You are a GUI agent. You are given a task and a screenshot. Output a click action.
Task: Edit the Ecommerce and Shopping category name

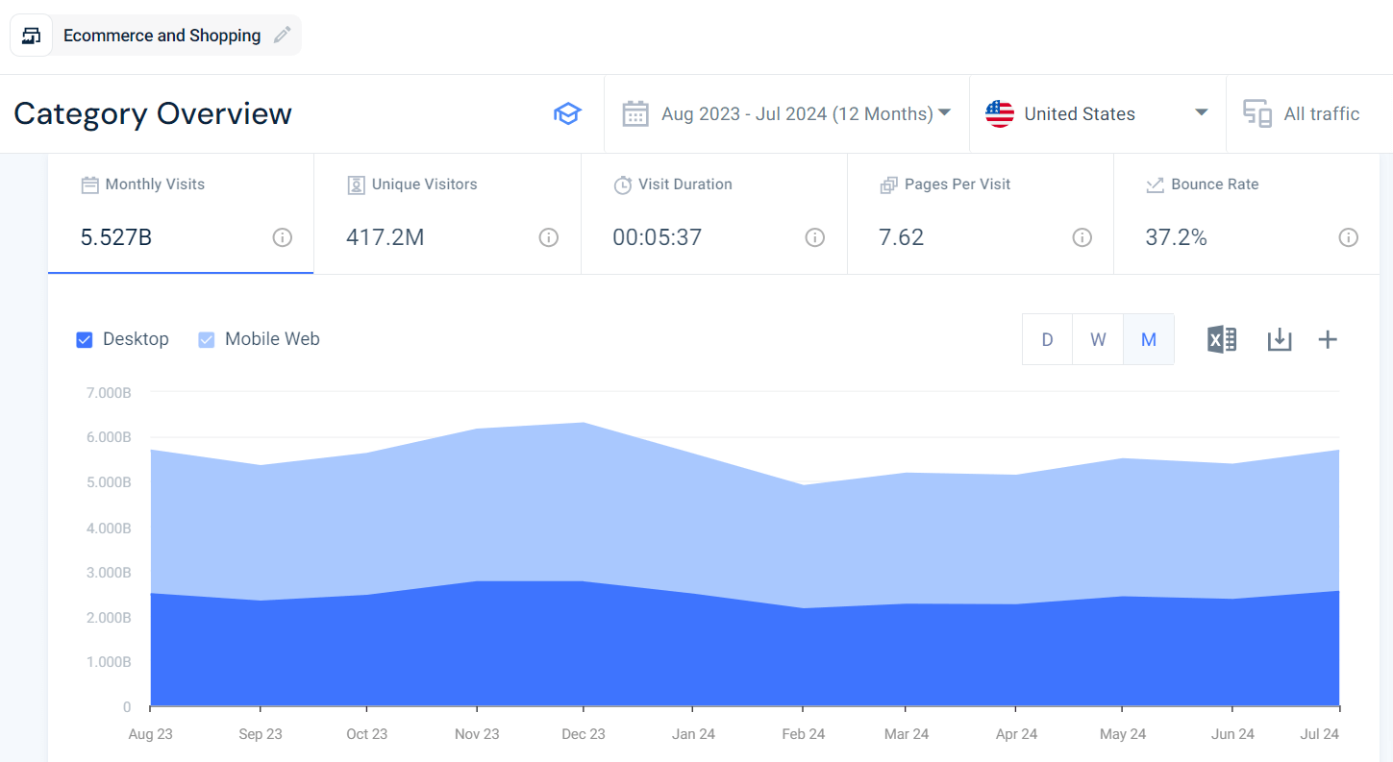click(x=282, y=35)
